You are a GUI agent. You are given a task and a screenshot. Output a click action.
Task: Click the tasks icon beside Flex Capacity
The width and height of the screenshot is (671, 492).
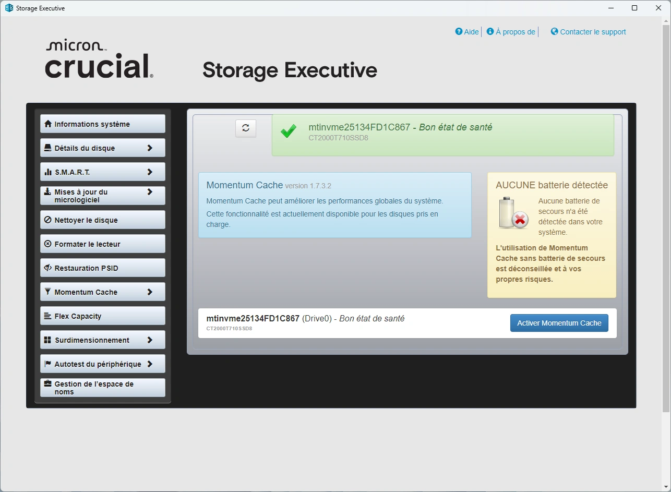[48, 316]
